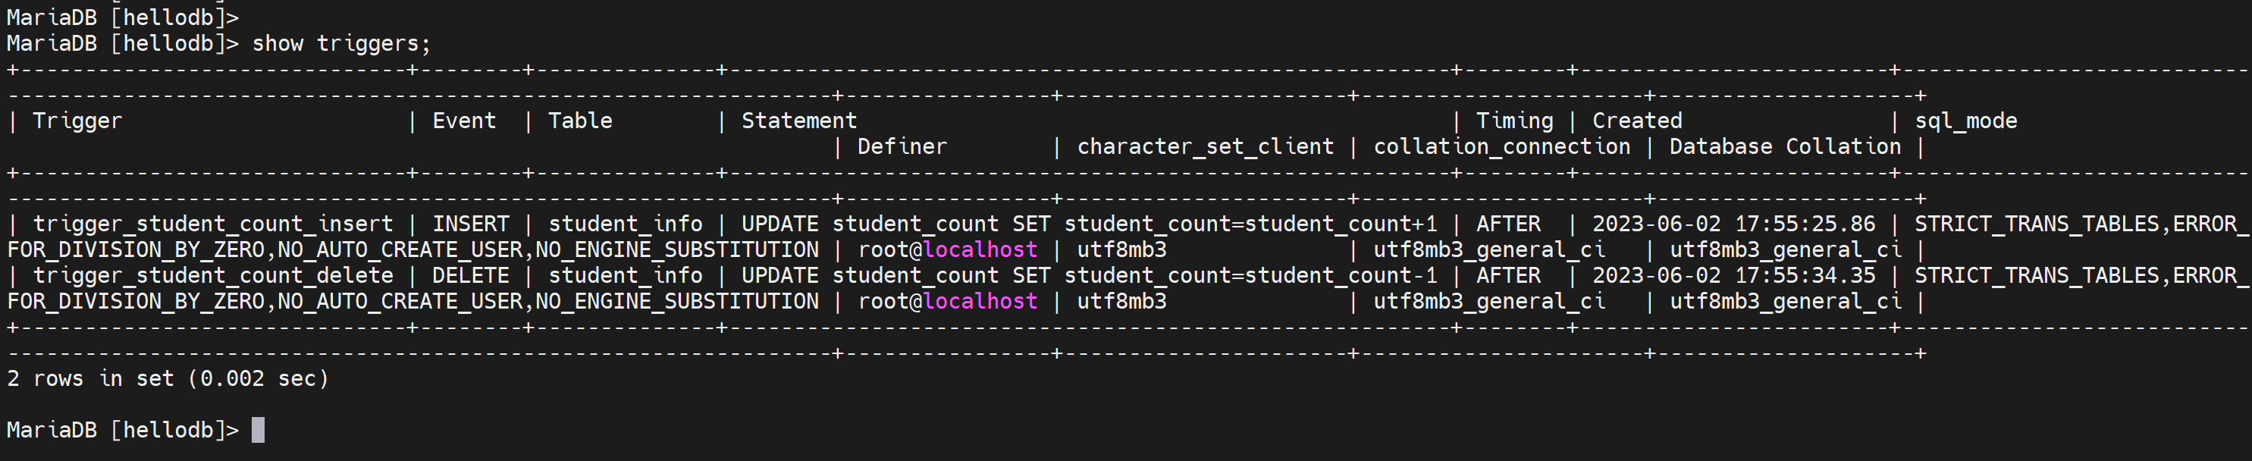
Task: Click the 'Event' column header
Action: click(x=463, y=121)
